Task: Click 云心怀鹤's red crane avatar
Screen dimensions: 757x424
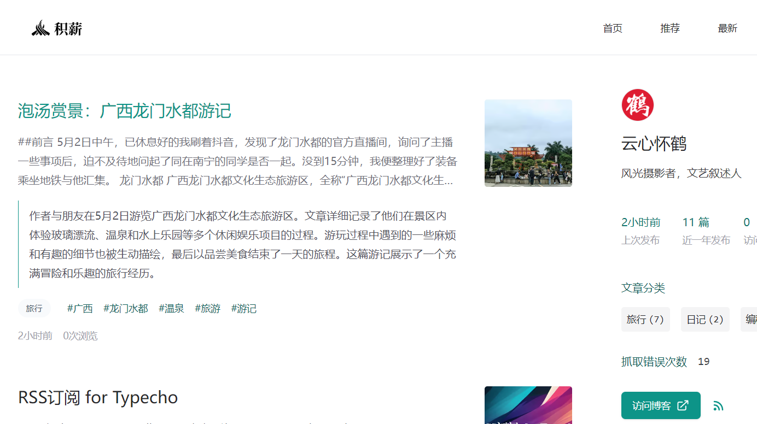Action: [638, 104]
